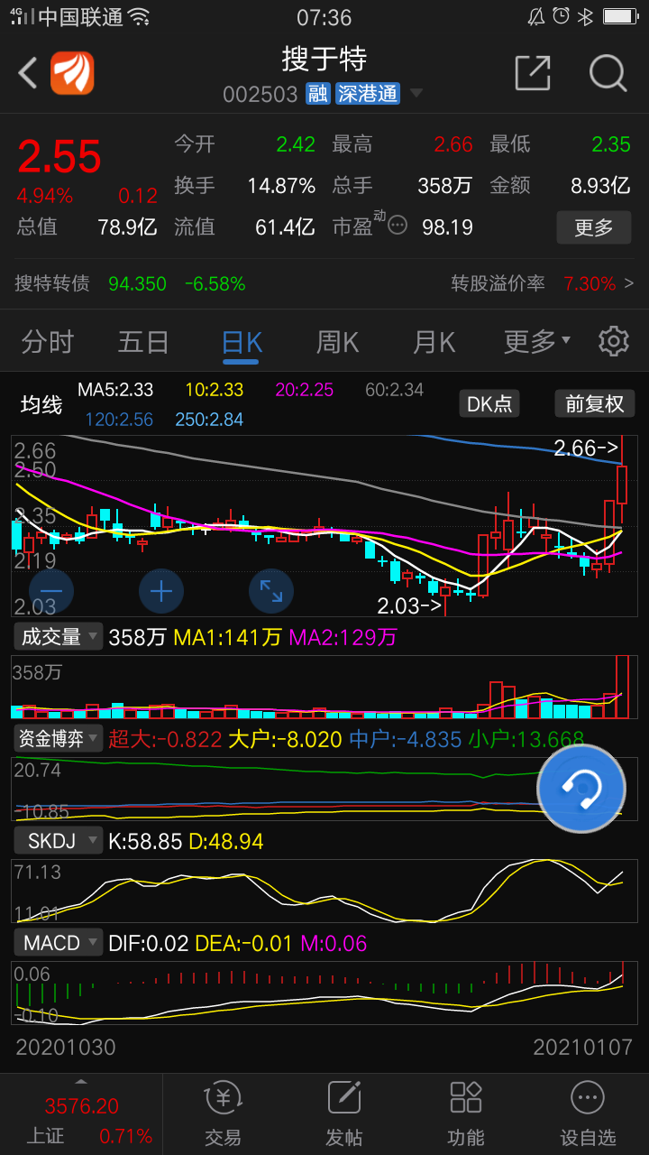
Task: Tap the status bar battery icon
Action: click(x=620, y=16)
